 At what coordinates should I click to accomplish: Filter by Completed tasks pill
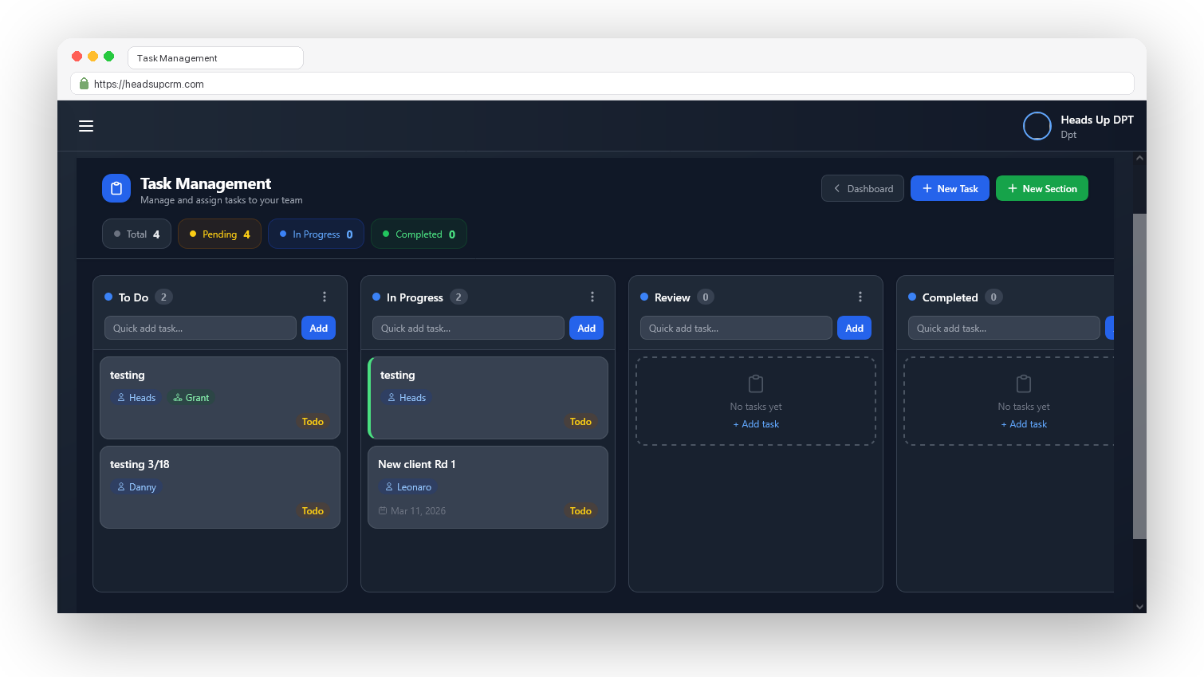[419, 234]
